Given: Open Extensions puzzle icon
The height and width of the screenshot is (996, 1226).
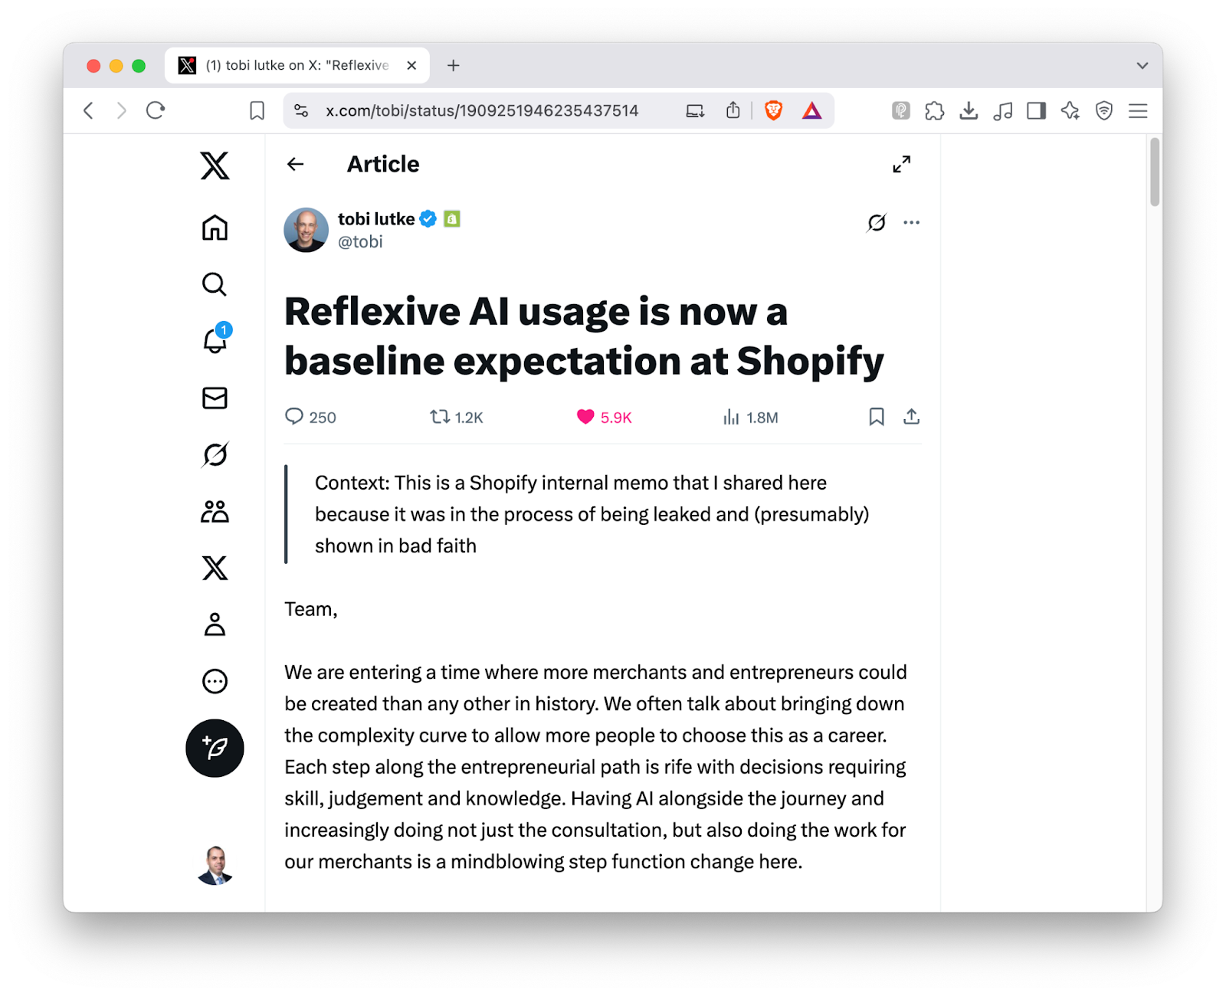Looking at the screenshot, I should coord(935,110).
